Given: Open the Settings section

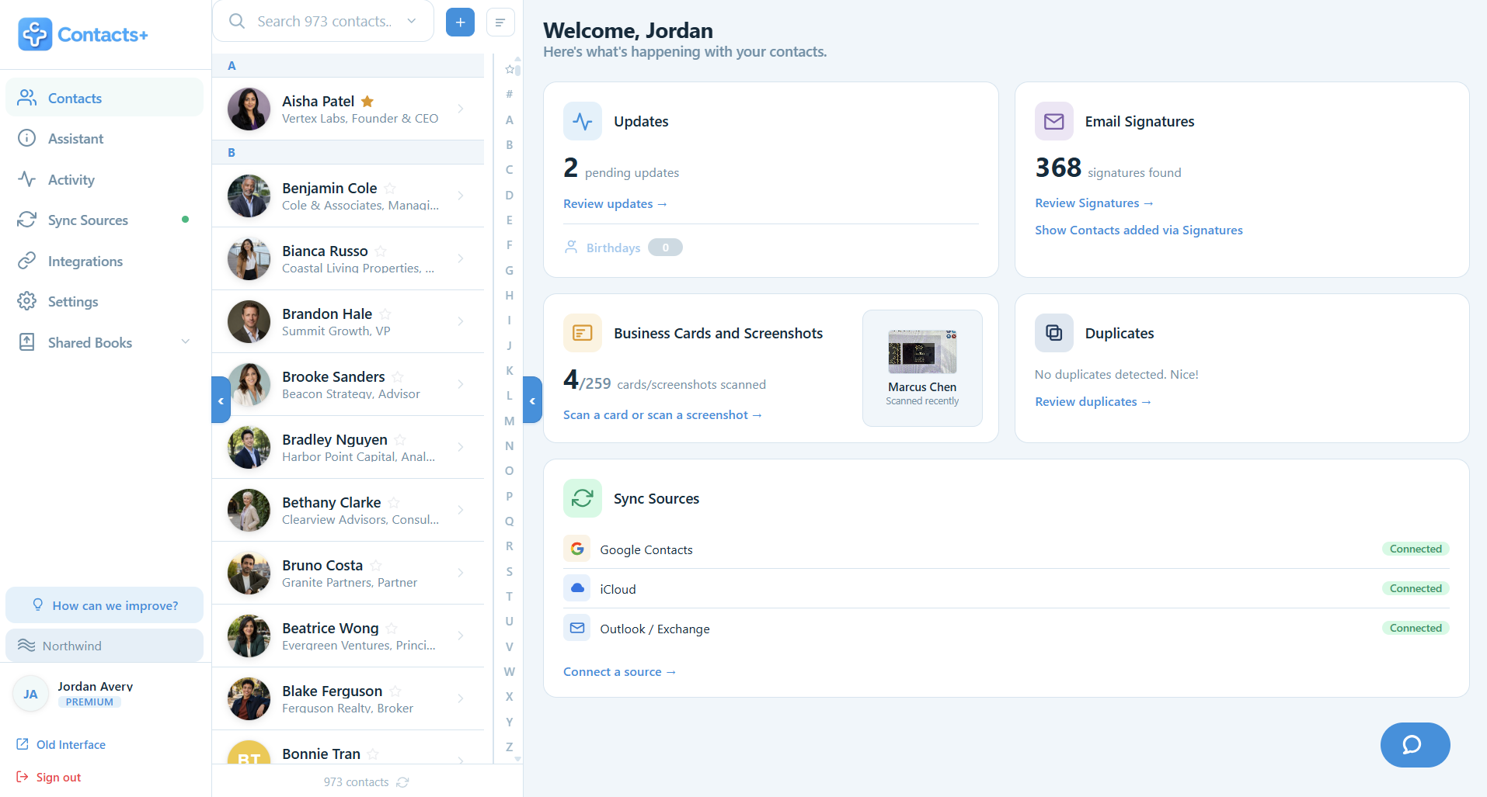Looking at the screenshot, I should 104,301.
